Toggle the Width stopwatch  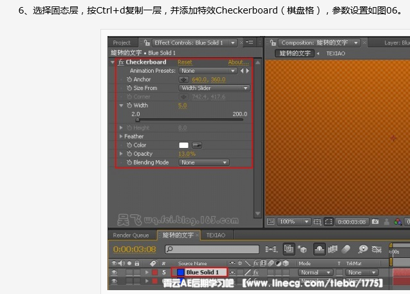click(129, 105)
